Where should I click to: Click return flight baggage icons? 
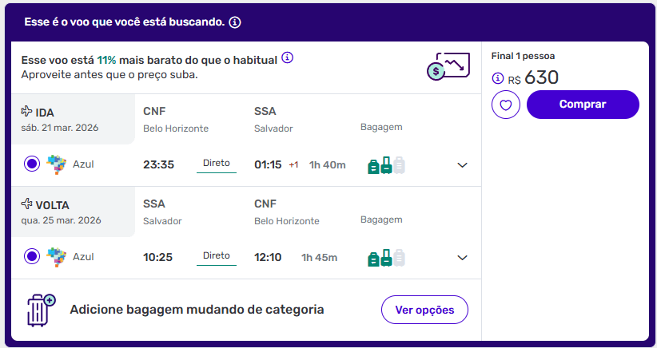386,258
